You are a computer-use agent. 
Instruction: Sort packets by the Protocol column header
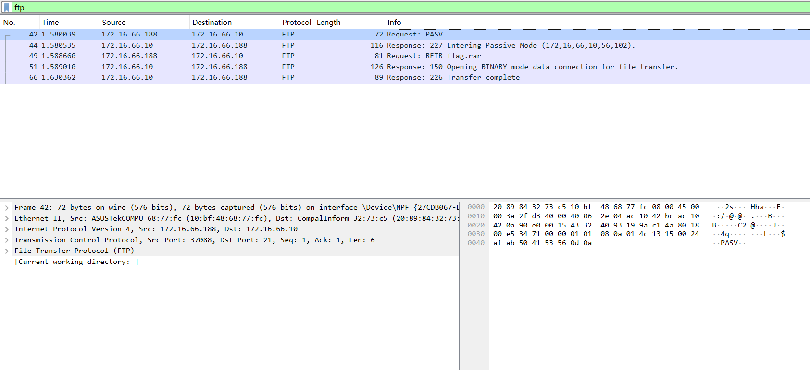[x=297, y=23]
